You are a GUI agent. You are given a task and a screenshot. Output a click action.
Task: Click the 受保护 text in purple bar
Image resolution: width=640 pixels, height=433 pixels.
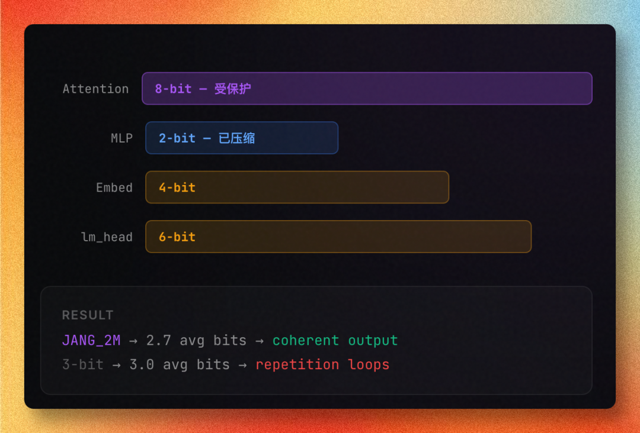coord(233,89)
